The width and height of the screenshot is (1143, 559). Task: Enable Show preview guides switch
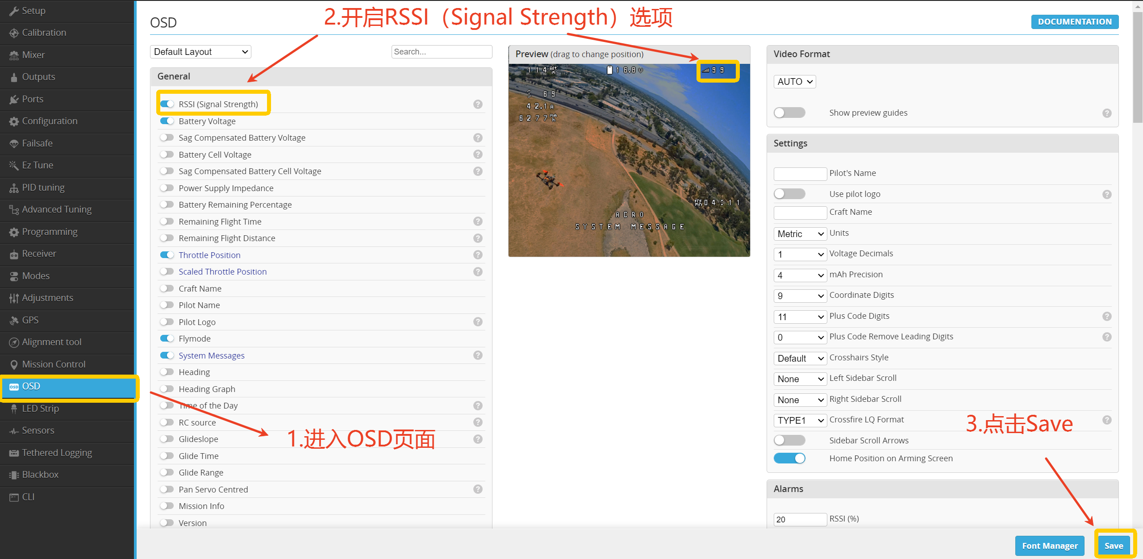click(789, 113)
